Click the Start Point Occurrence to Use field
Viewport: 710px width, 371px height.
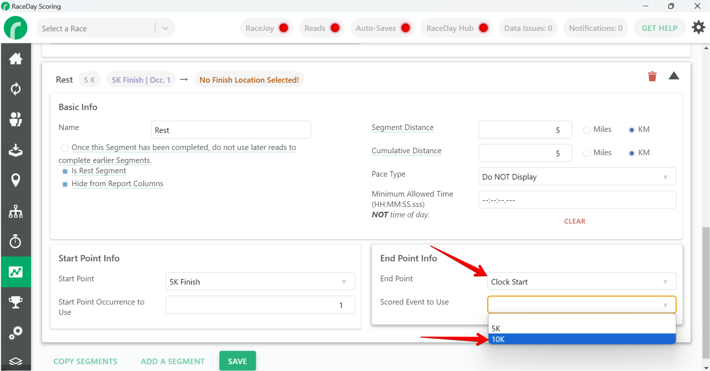pos(260,304)
